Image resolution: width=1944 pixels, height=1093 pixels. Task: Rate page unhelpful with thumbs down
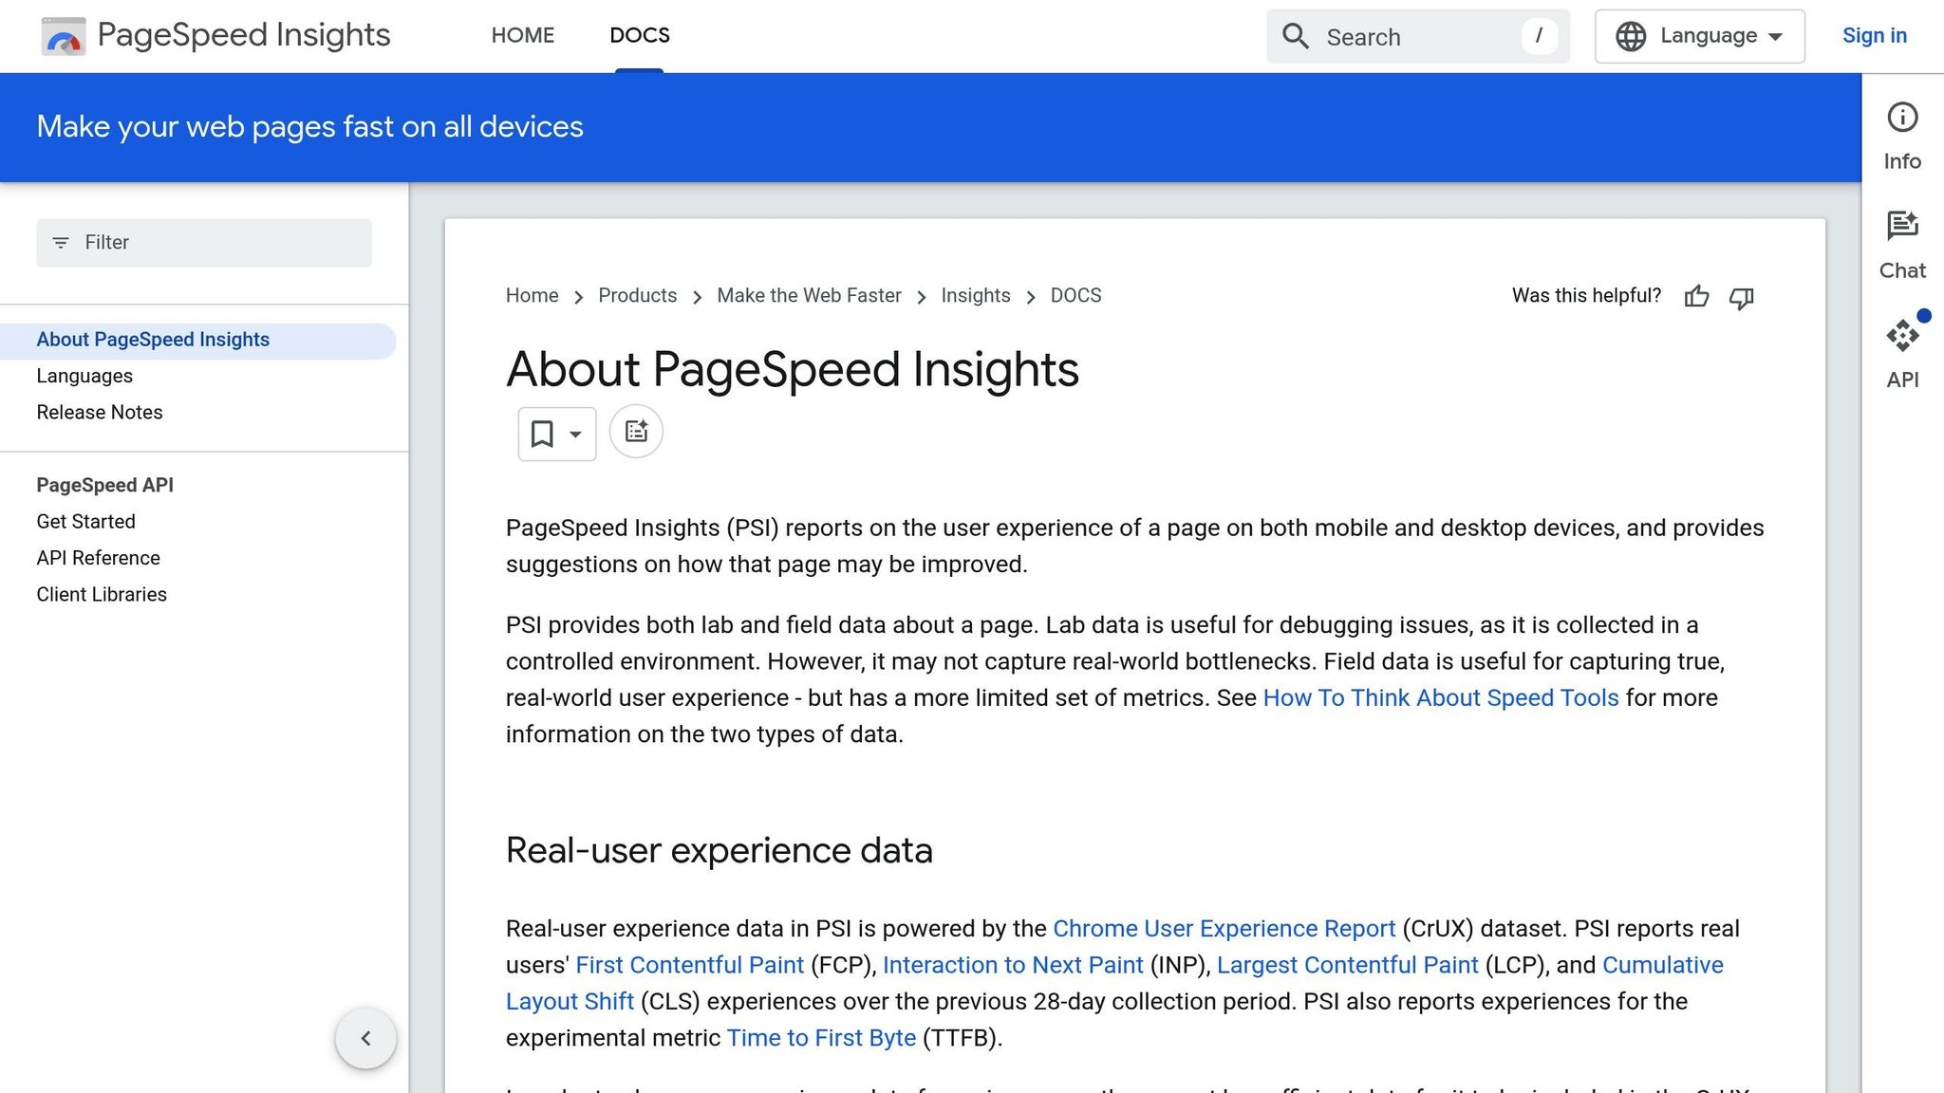[1741, 297]
